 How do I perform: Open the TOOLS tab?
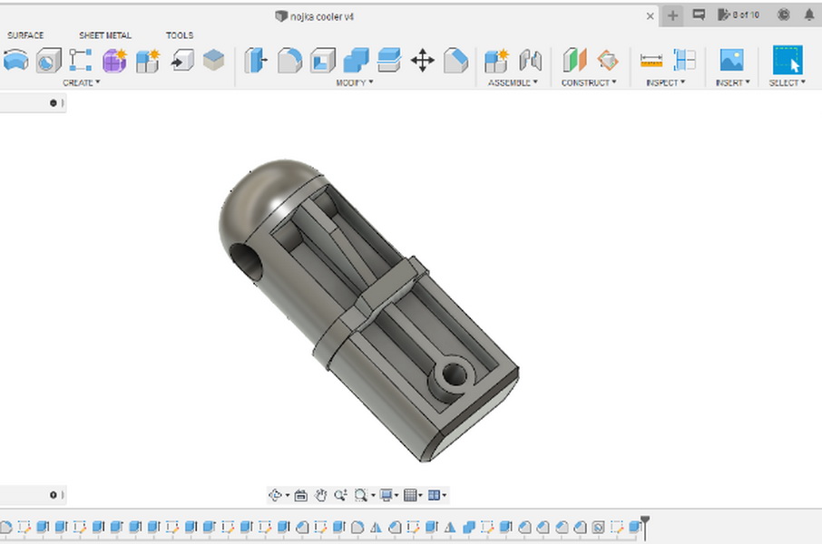point(180,35)
